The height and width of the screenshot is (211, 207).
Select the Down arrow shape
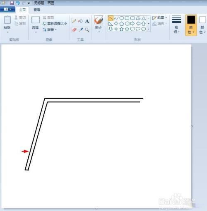point(111,29)
